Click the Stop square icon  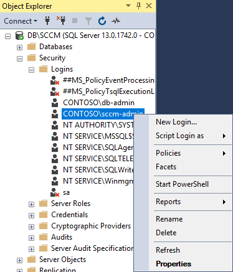point(75,21)
